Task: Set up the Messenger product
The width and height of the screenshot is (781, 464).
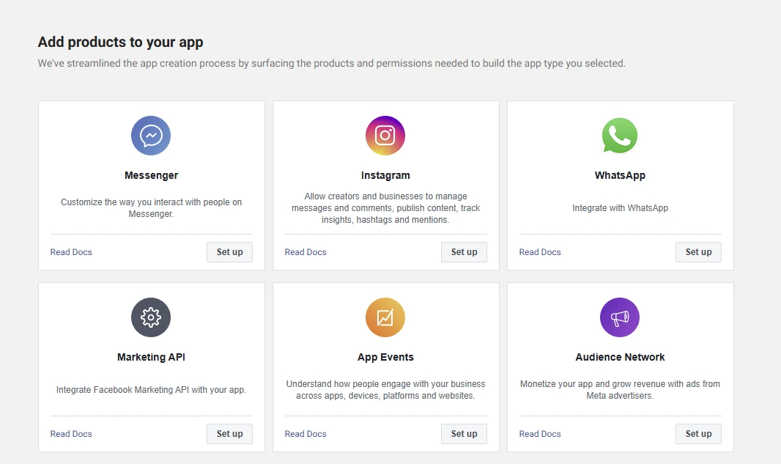Action: (x=229, y=252)
